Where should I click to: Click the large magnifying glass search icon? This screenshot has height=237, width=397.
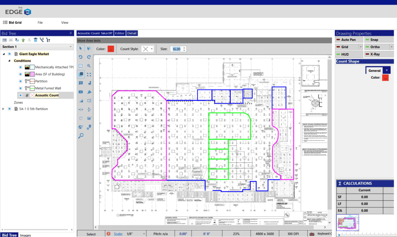coord(81,135)
